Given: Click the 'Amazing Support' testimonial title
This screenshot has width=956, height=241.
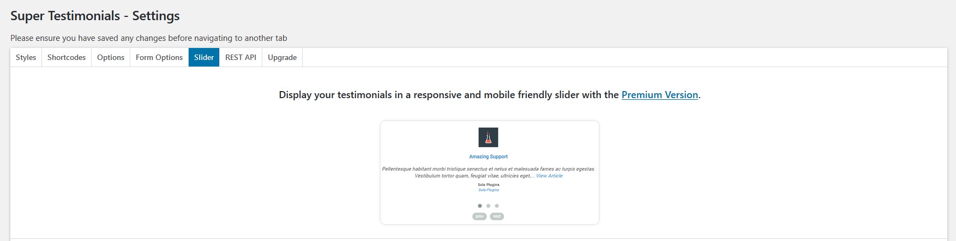Looking at the screenshot, I should (x=488, y=156).
